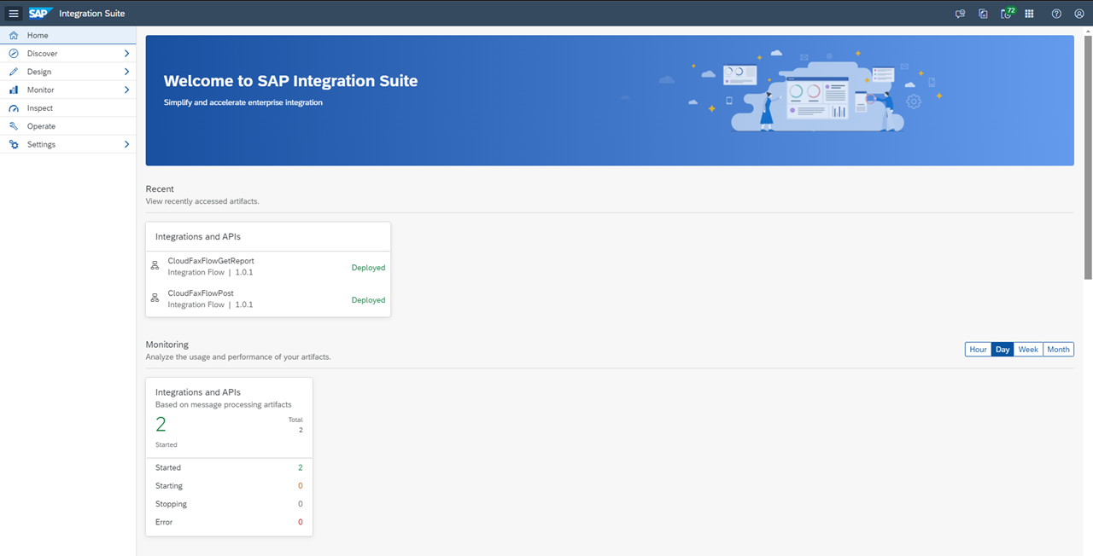This screenshot has height=556, width=1093.
Task: Open the grid app launcher
Action: [1029, 14]
